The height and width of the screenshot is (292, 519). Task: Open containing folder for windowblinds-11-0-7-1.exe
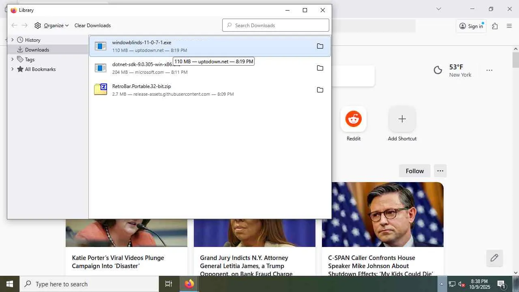pos(320,46)
